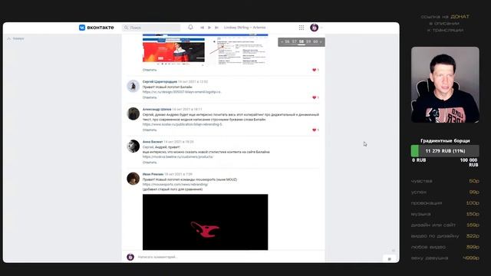Viewport: 491px width, 276px height.
Task: Reply to Анна's Beeline site comment
Action: (x=150, y=163)
